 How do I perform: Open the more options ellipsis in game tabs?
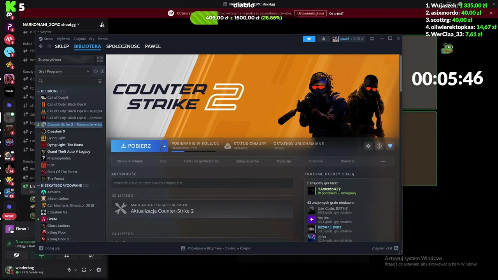coord(383,161)
